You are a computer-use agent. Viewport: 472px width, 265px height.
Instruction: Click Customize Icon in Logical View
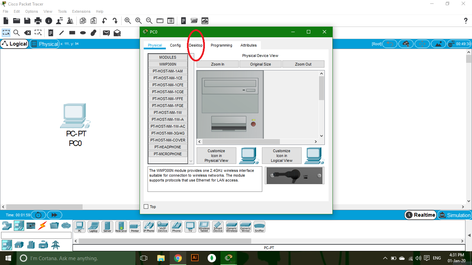pyautogui.click(x=282, y=156)
